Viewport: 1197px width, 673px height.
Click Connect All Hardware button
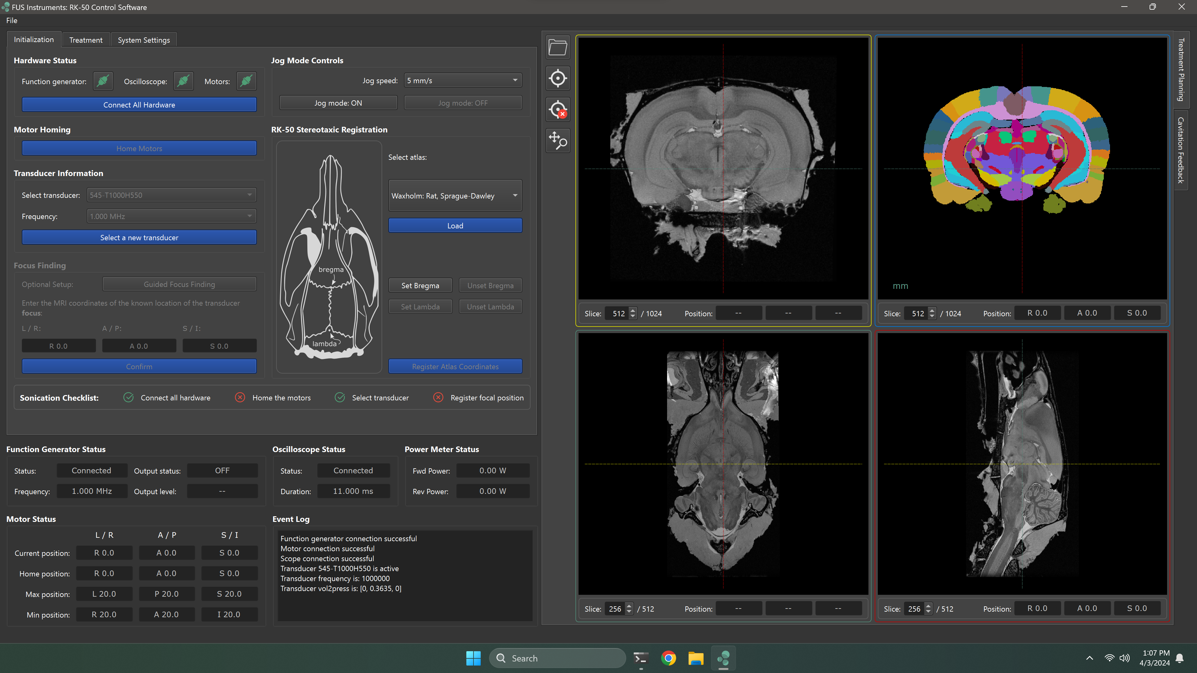[139, 104]
